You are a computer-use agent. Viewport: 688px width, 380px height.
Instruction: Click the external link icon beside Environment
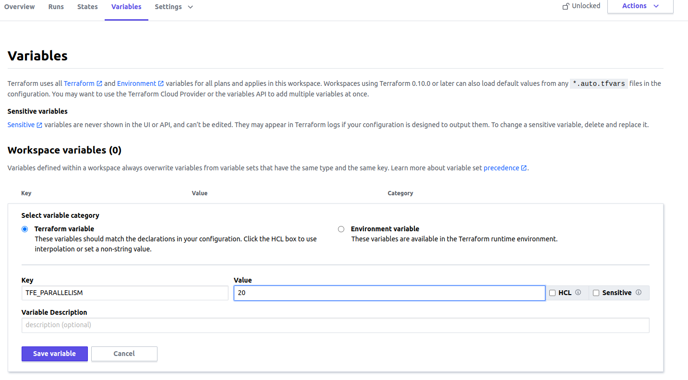click(x=160, y=83)
